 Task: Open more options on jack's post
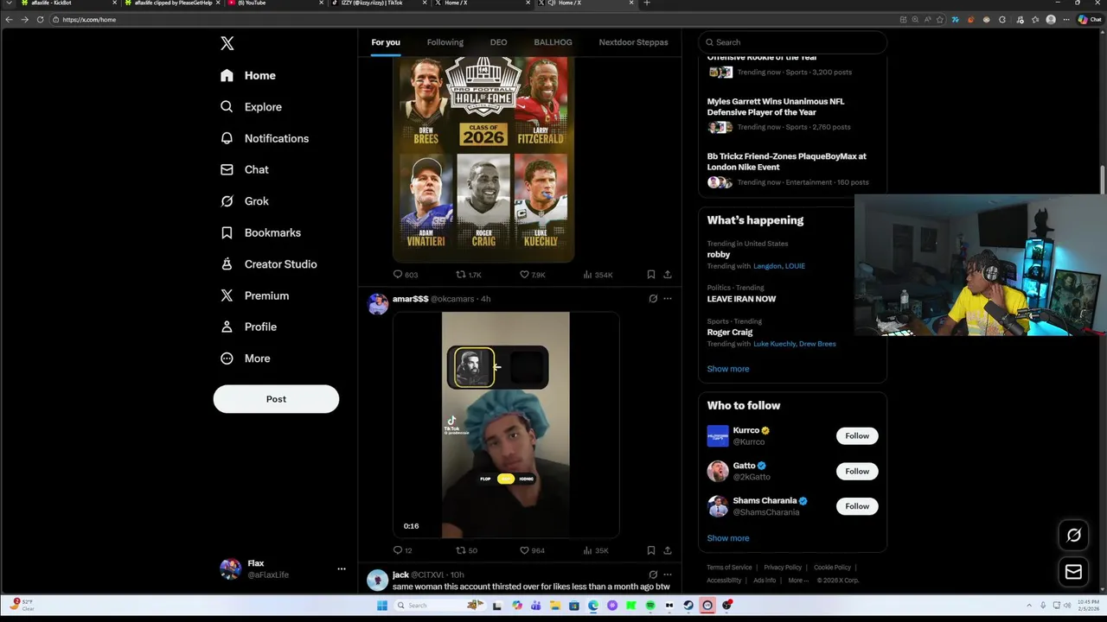(x=668, y=574)
